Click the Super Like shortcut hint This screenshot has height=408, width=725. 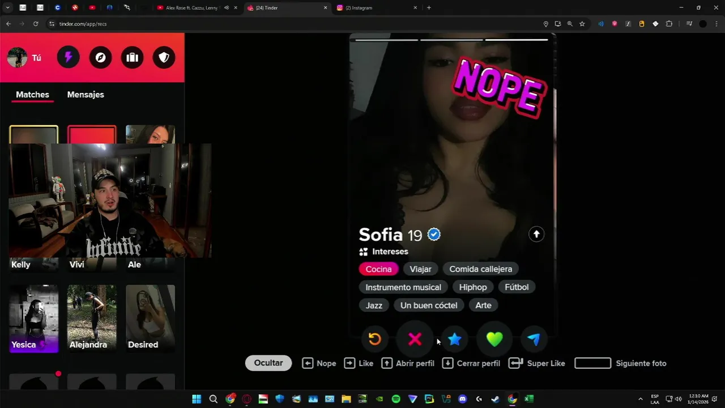click(x=537, y=363)
